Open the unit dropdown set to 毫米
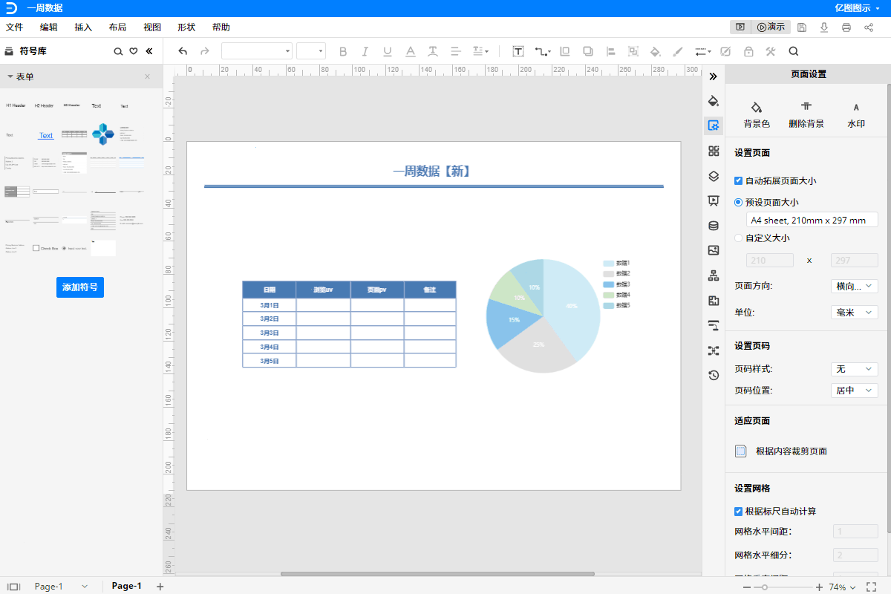 (854, 313)
